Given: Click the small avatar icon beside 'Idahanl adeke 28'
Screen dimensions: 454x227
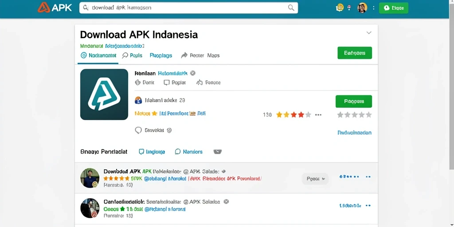Looking at the screenshot, I should click(x=138, y=101).
